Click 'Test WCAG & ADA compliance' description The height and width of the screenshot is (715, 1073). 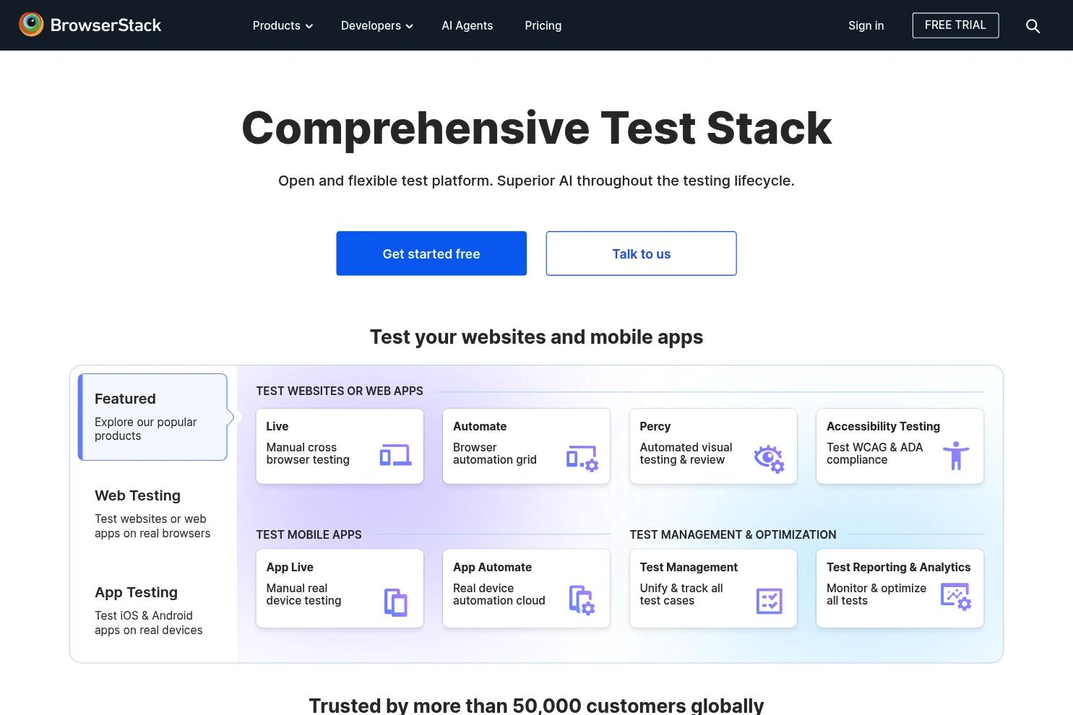(x=875, y=454)
